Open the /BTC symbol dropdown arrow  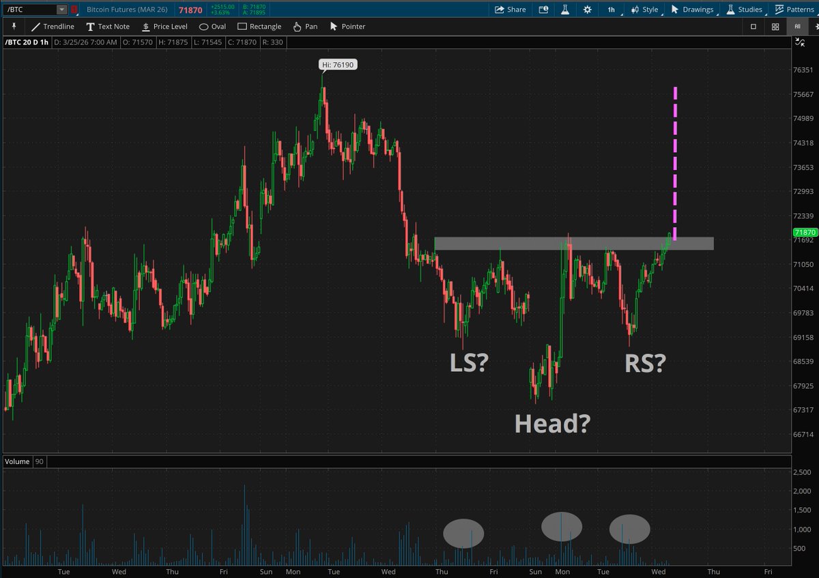61,10
